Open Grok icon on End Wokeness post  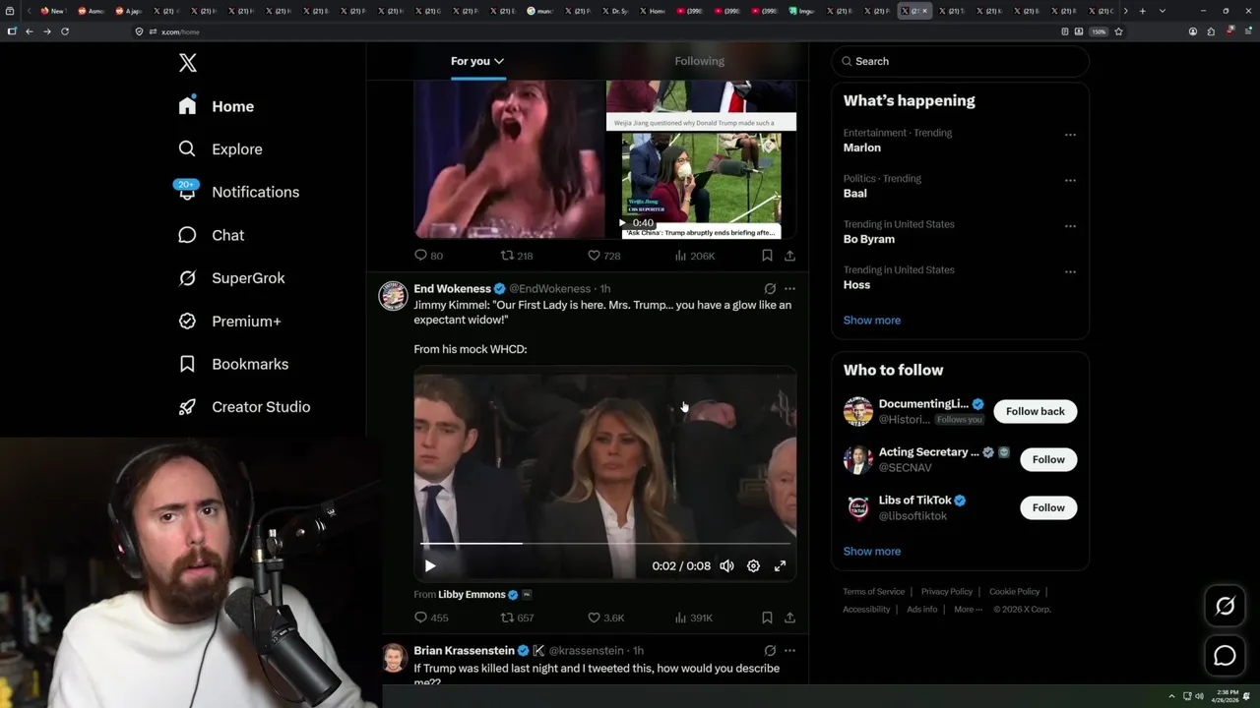tap(770, 289)
